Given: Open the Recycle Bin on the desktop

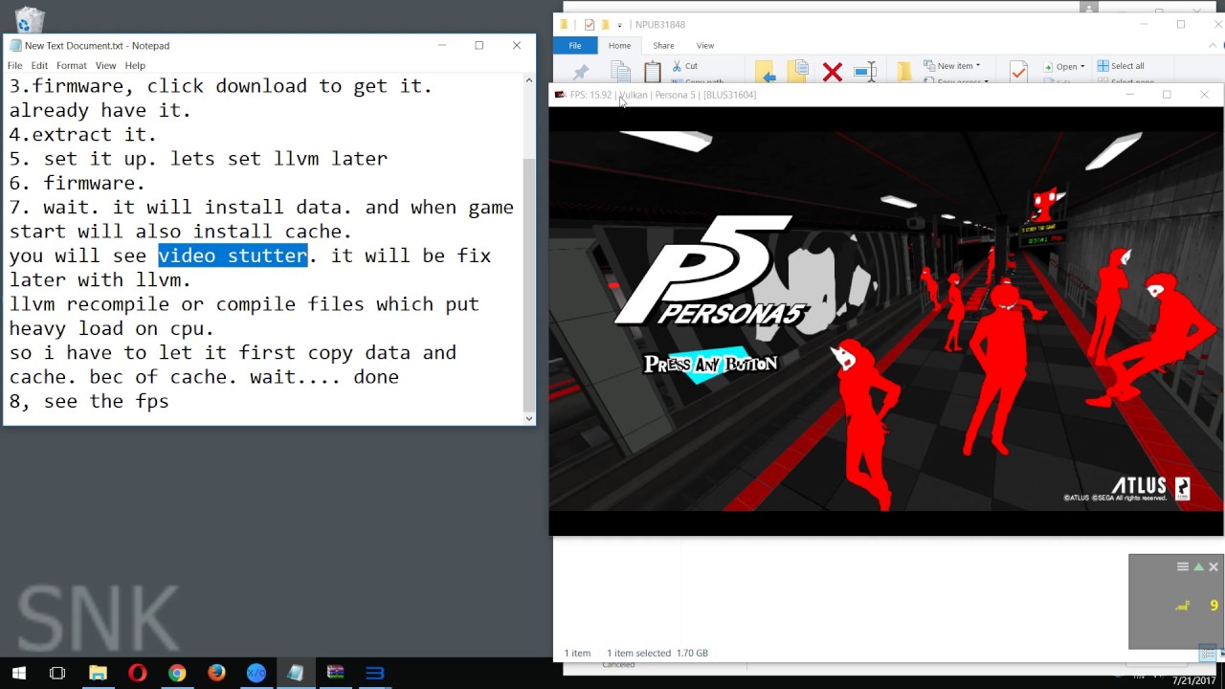Looking at the screenshot, I should coord(30,19).
